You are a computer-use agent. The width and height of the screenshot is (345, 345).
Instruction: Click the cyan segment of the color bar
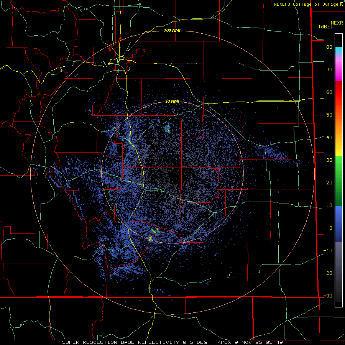click(x=338, y=50)
